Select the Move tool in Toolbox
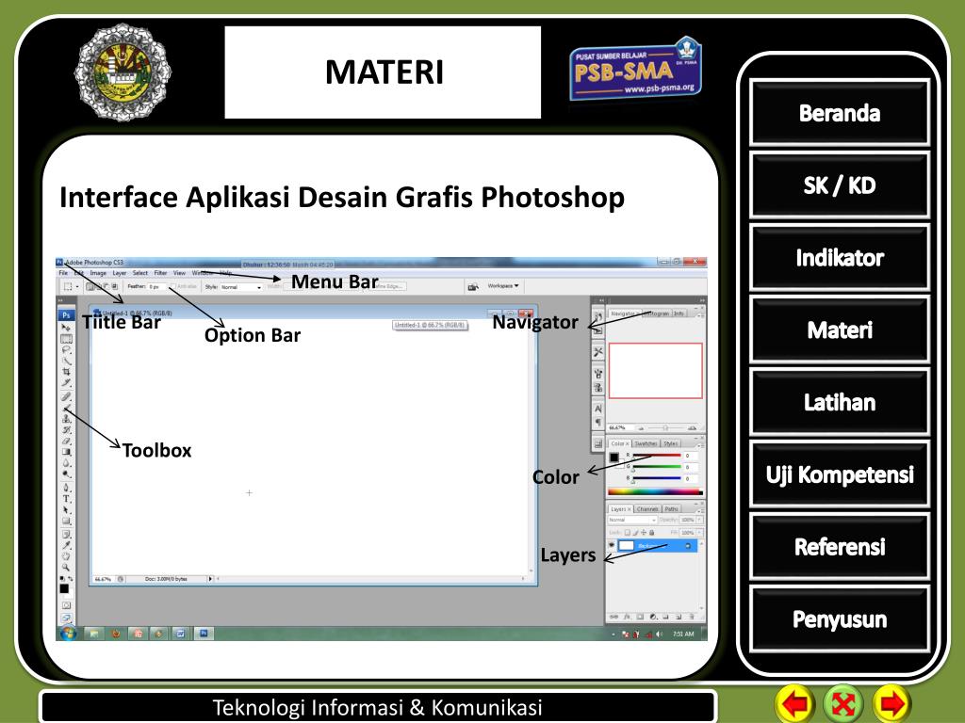965x723 pixels. point(66,328)
